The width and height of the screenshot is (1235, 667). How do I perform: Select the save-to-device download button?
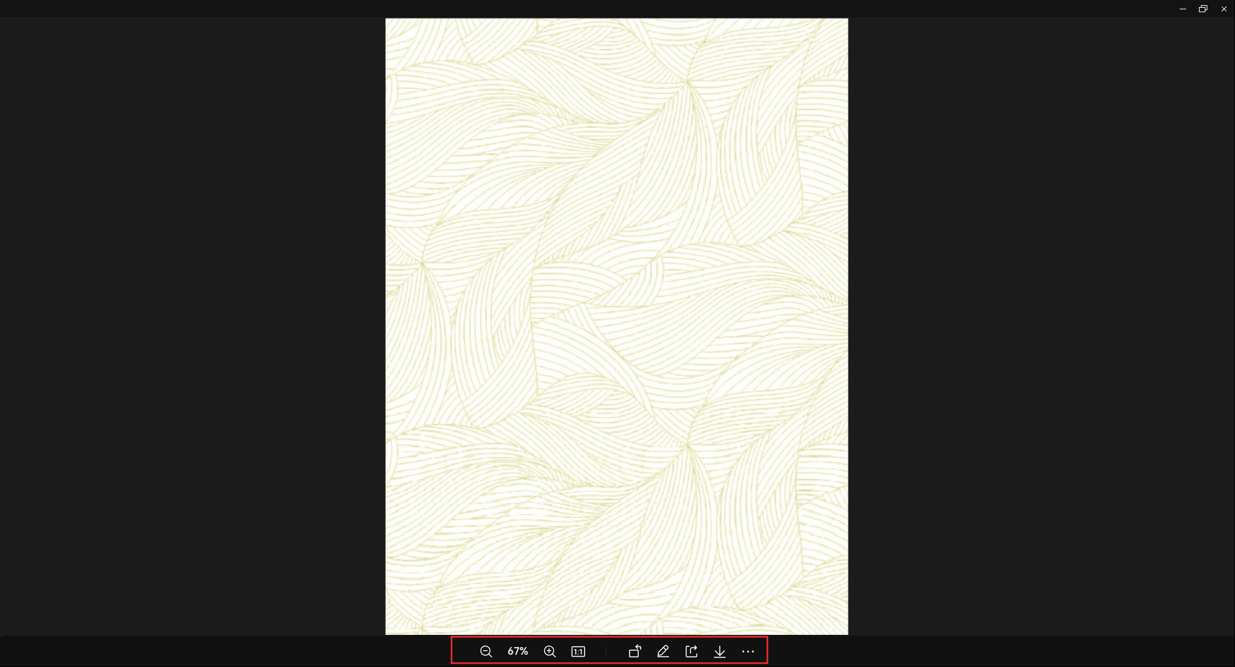[x=720, y=652]
